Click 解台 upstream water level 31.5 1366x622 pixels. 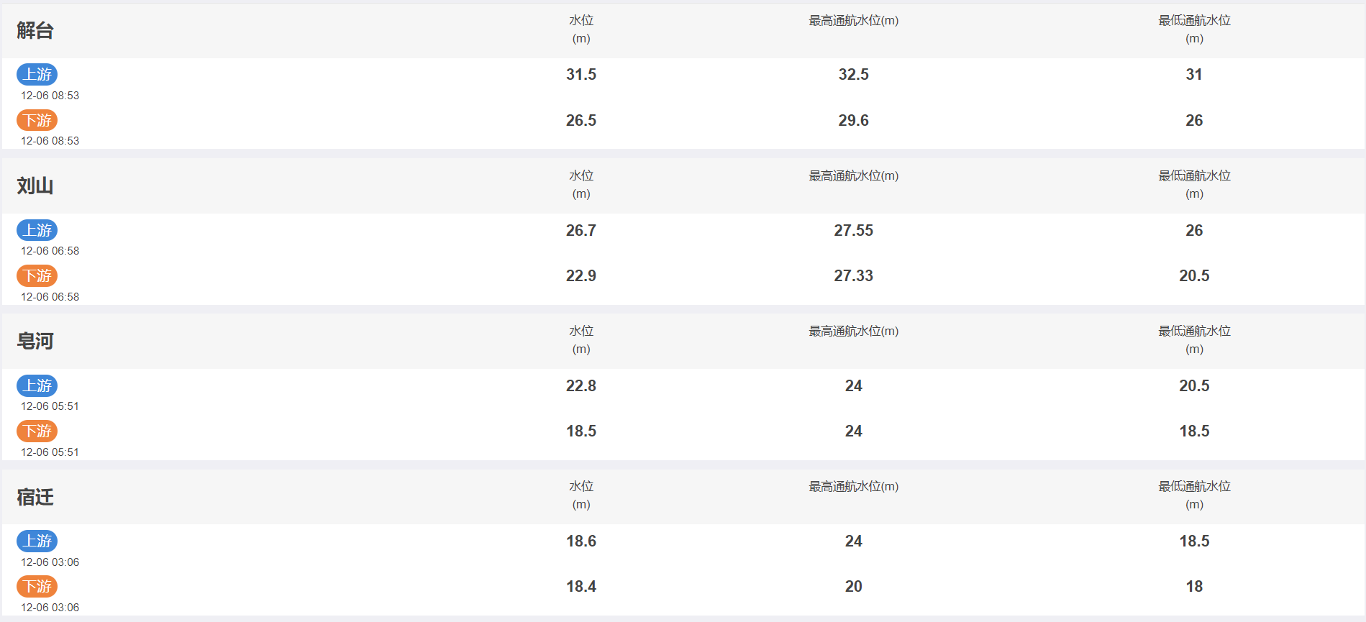581,74
